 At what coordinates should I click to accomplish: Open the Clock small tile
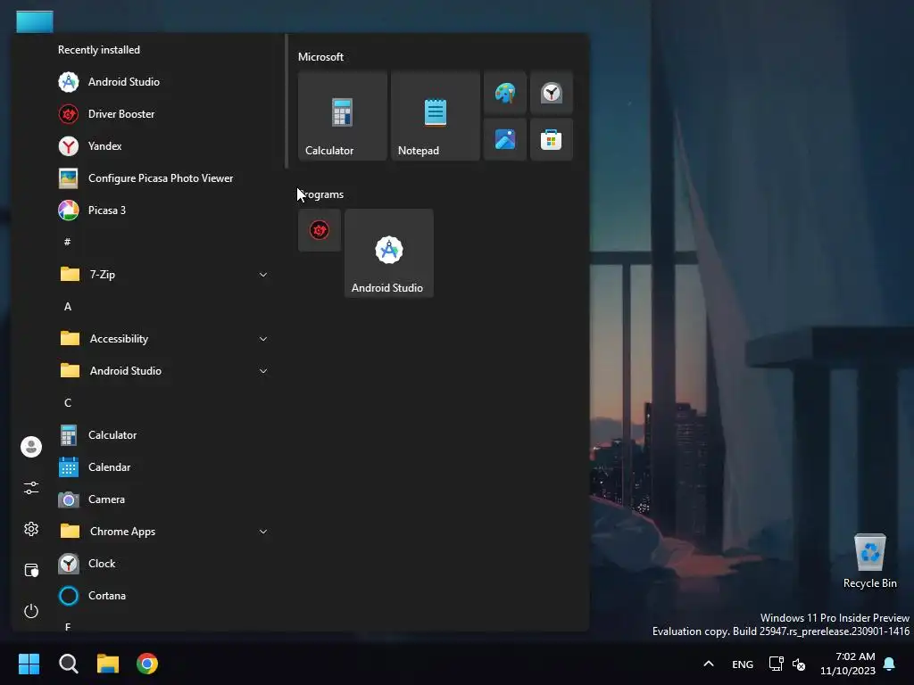pyautogui.click(x=552, y=93)
